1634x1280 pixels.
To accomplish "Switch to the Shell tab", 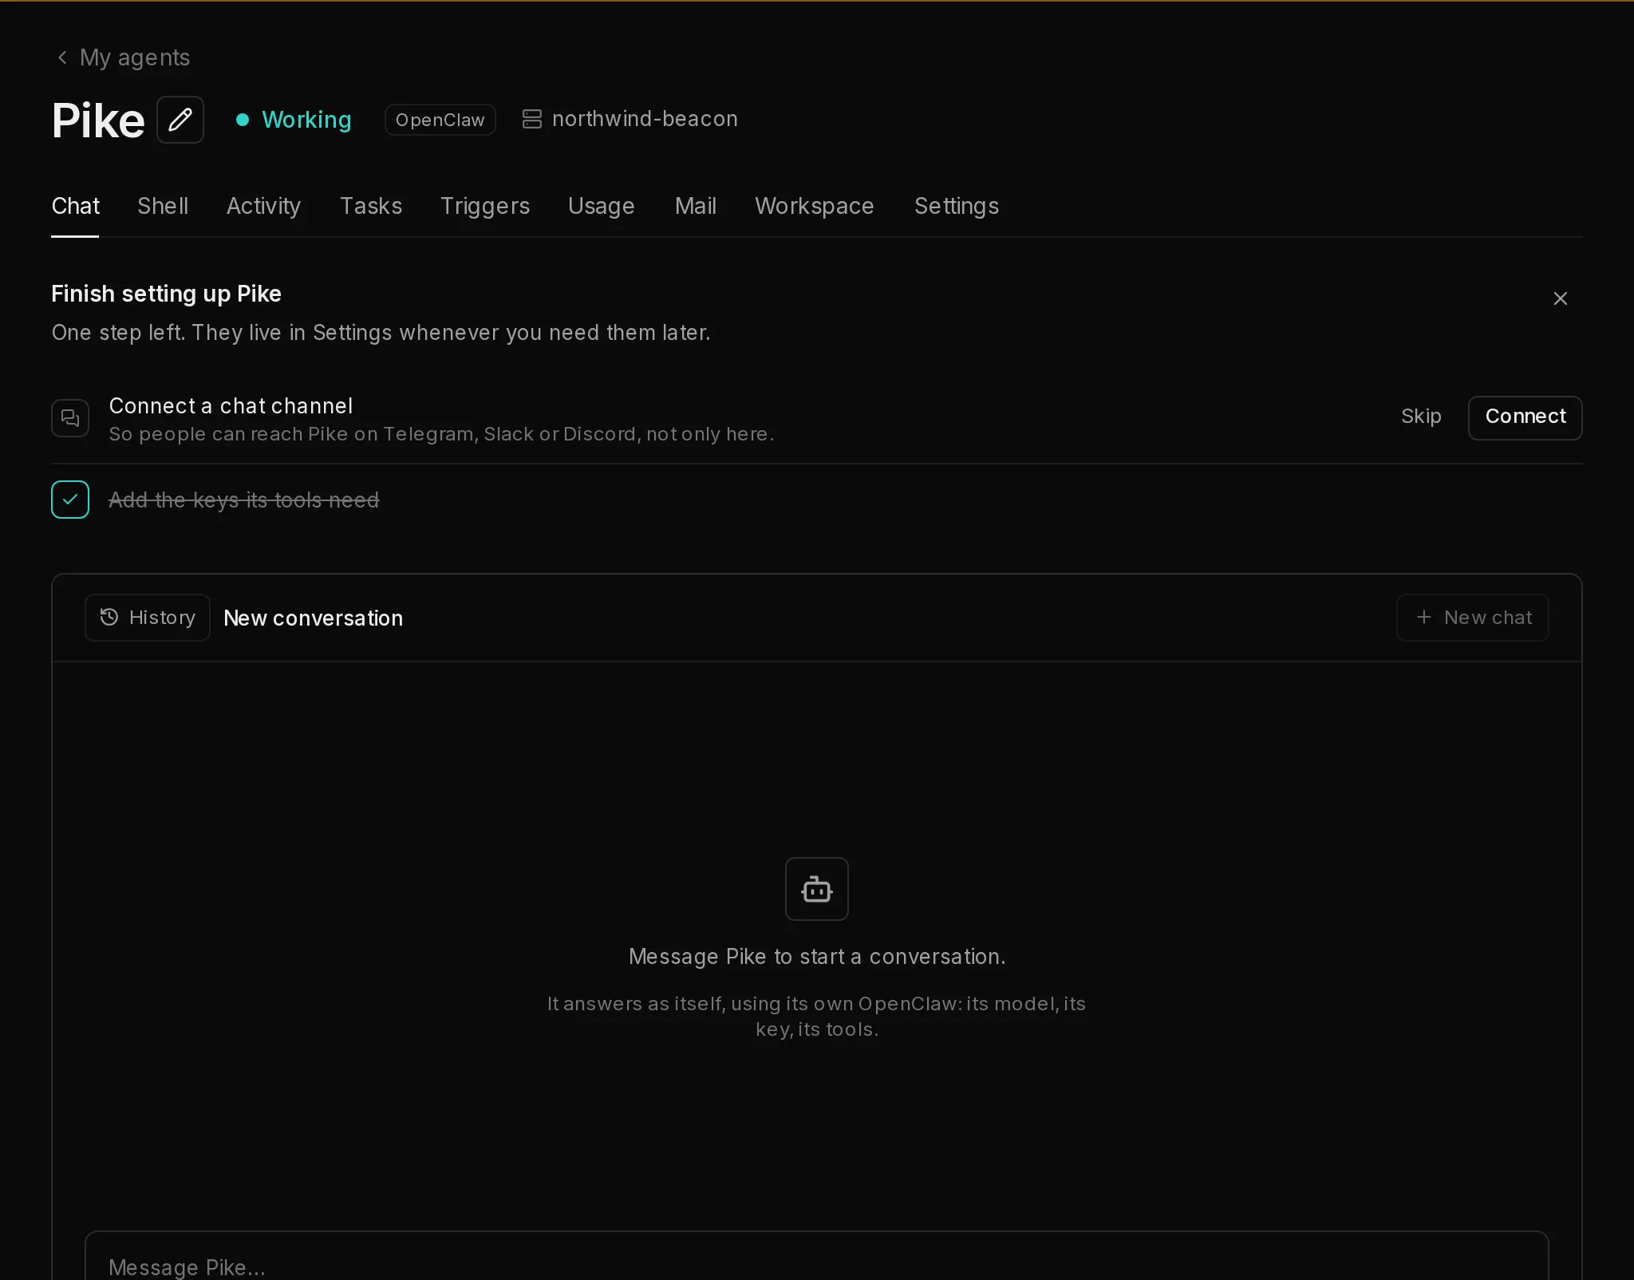I will 163,206.
